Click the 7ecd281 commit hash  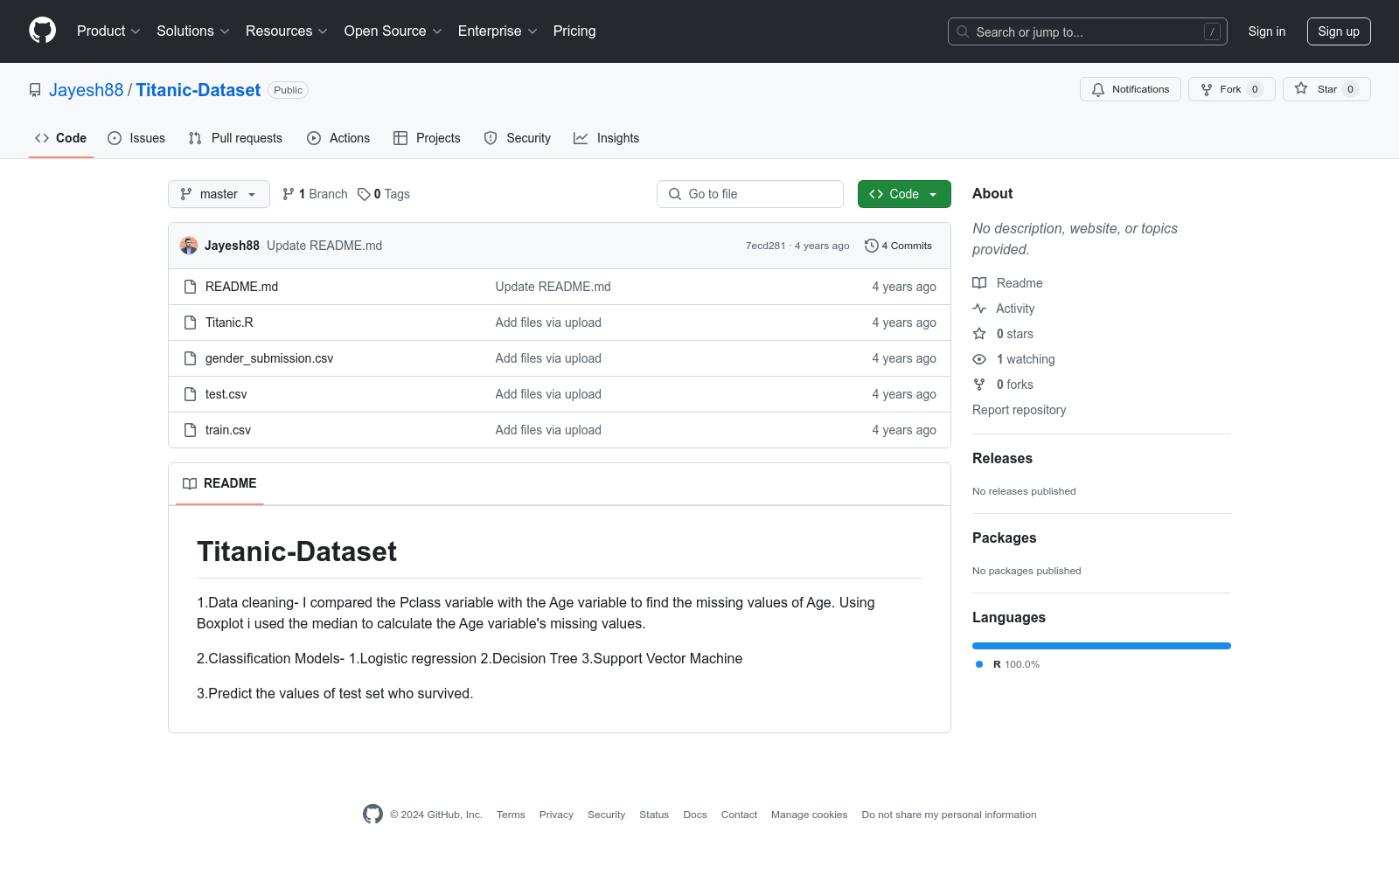(765, 246)
